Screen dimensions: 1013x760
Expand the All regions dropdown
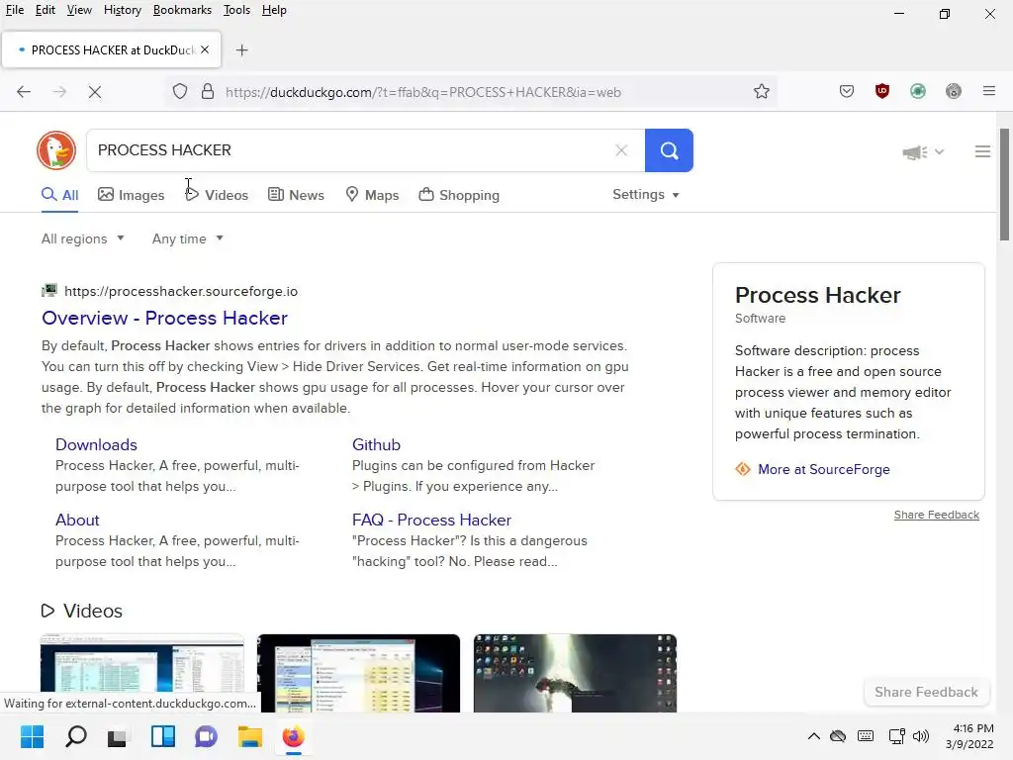(x=83, y=238)
